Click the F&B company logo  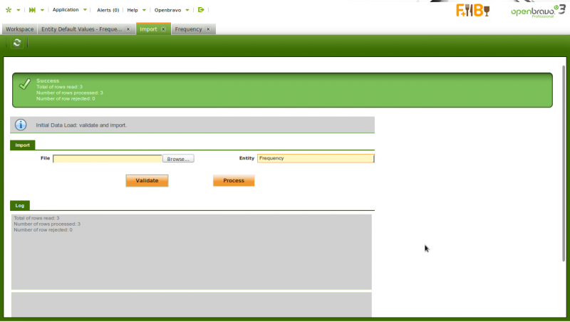pyautogui.click(x=473, y=11)
